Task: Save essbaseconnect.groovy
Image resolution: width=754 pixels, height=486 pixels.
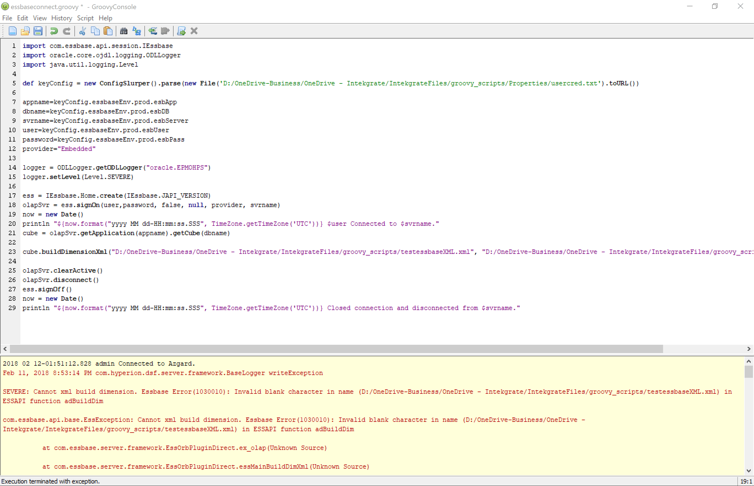Action: pos(38,31)
